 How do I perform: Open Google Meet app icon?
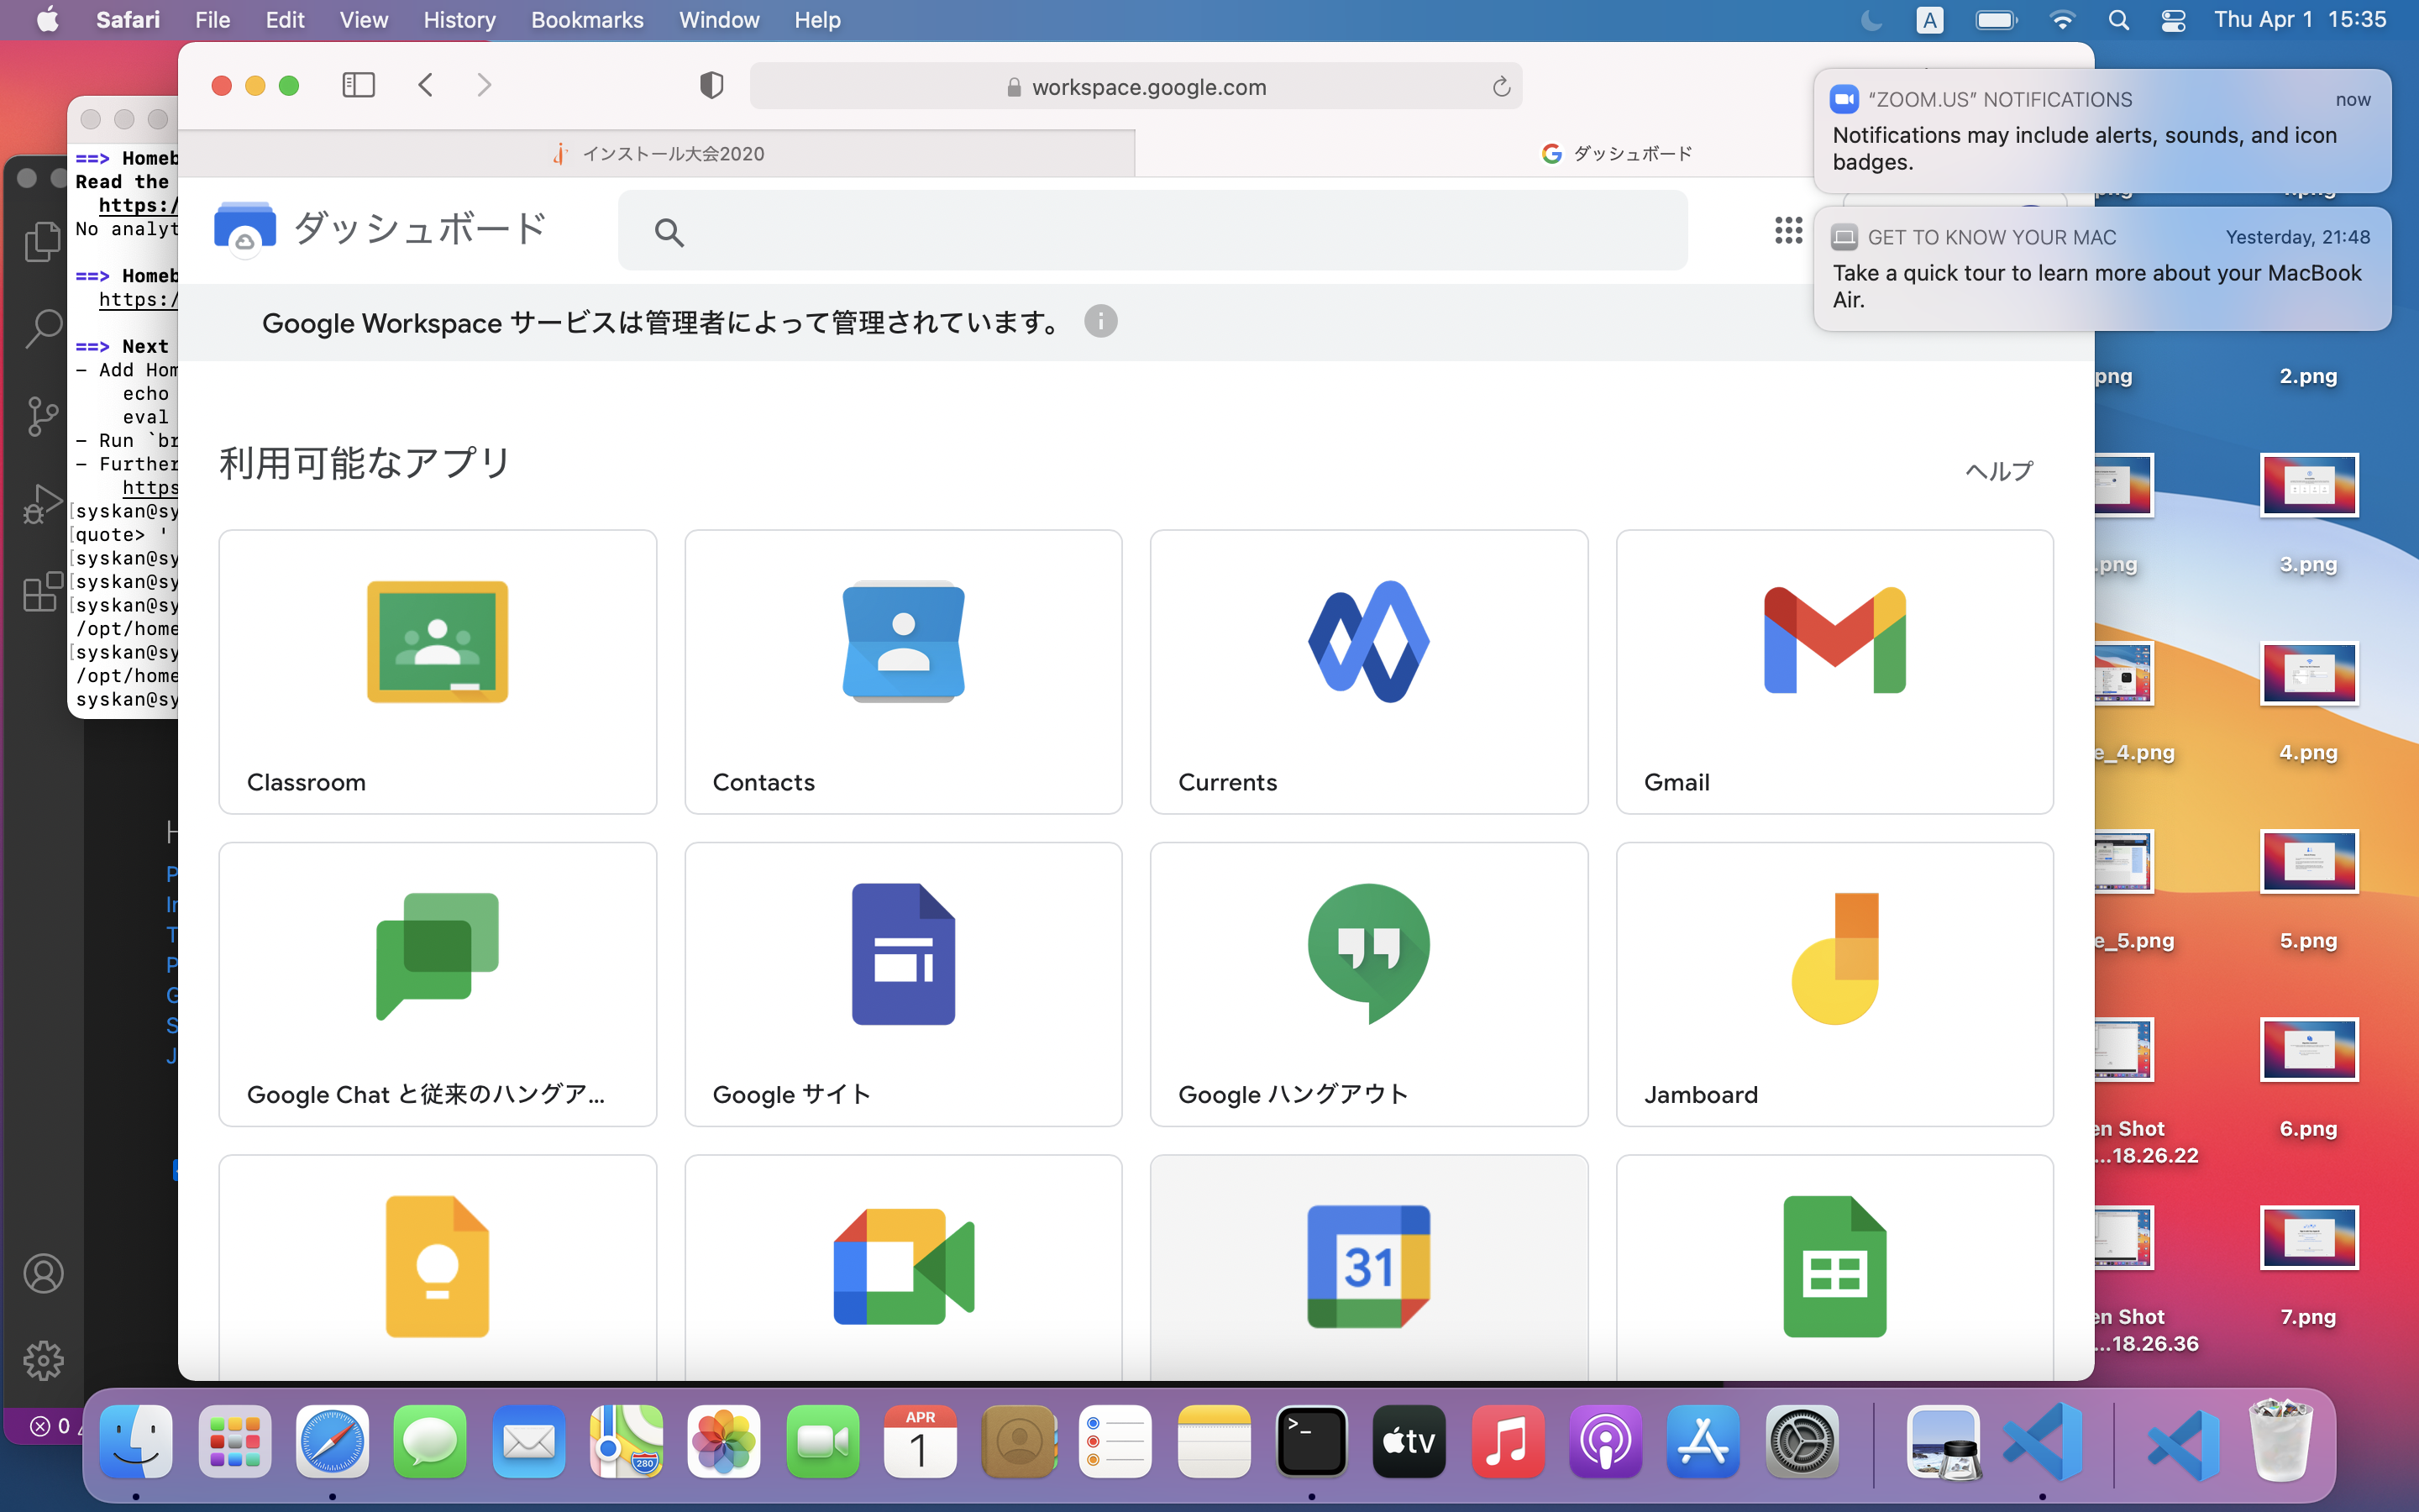pyautogui.click(x=903, y=1266)
